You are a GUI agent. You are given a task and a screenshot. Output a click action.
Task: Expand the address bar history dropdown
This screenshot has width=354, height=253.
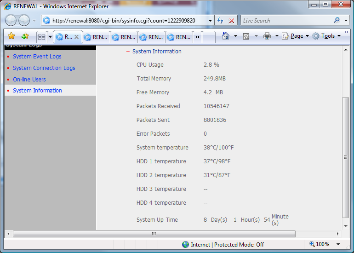click(210, 21)
